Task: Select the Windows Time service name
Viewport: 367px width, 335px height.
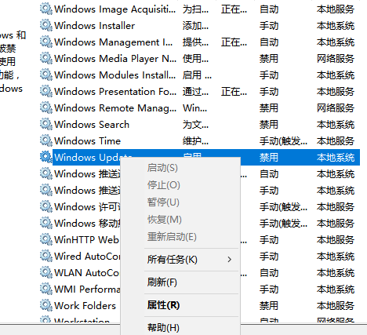Action: pos(87,141)
